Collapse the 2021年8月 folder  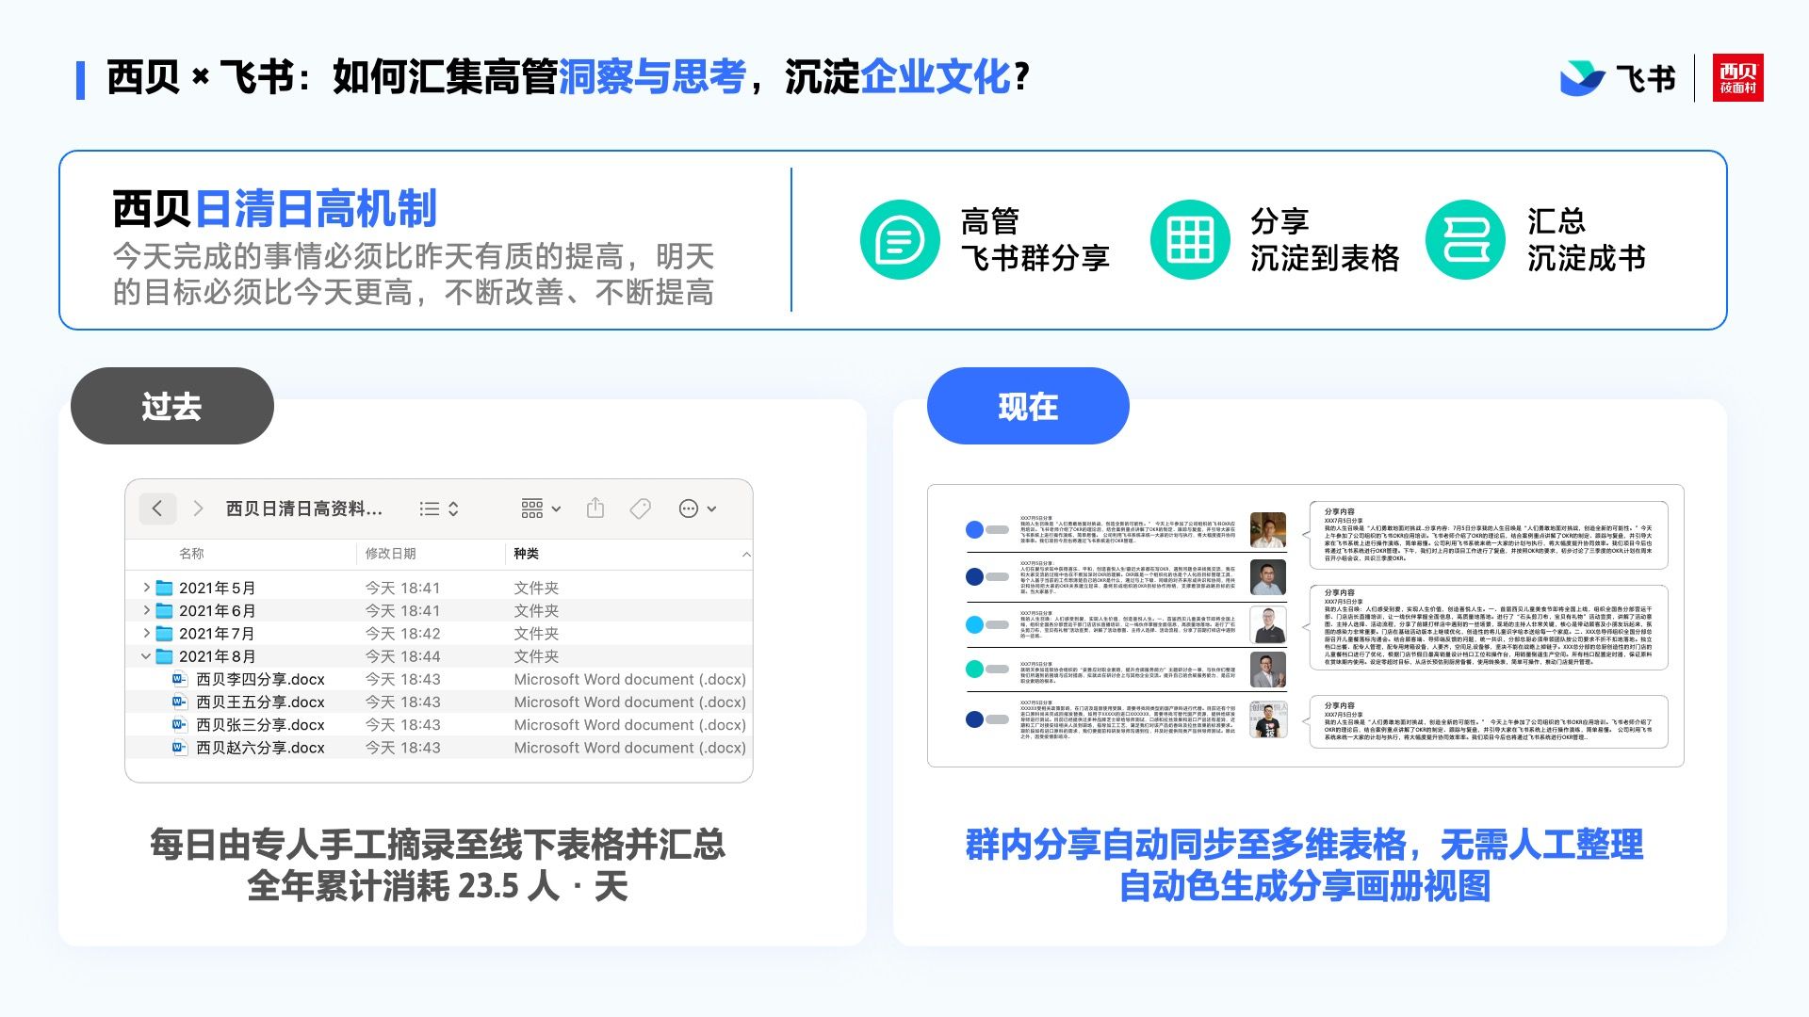pos(146,656)
